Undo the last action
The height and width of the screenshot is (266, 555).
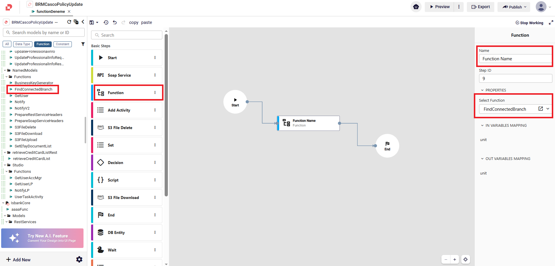(115, 22)
